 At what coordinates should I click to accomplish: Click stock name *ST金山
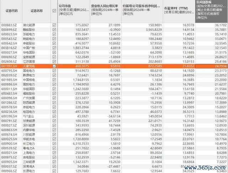(28, 116)
